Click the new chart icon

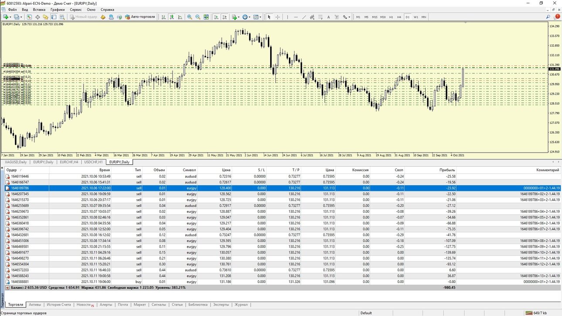pos(6,17)
